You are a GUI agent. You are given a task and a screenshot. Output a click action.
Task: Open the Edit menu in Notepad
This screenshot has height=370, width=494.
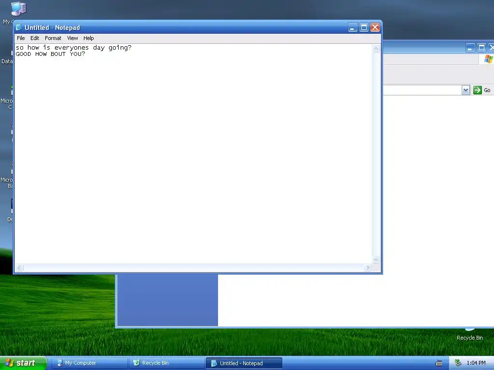pyautogui.click(x=35, y=38)
